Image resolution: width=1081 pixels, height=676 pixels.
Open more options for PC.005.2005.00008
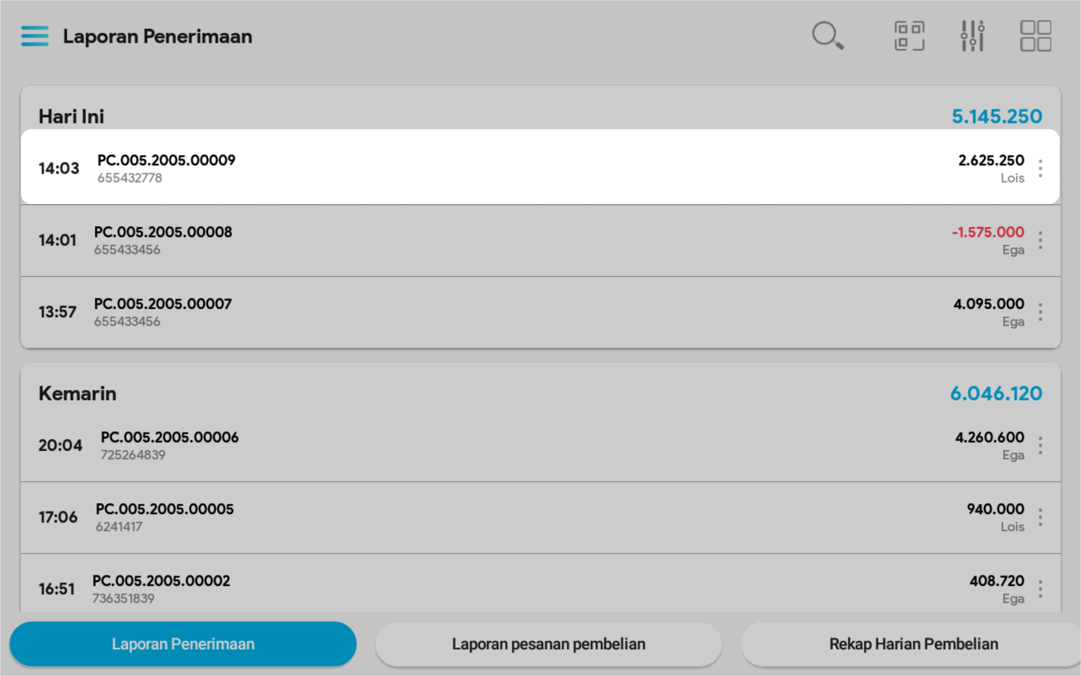tap(1040, 241)
